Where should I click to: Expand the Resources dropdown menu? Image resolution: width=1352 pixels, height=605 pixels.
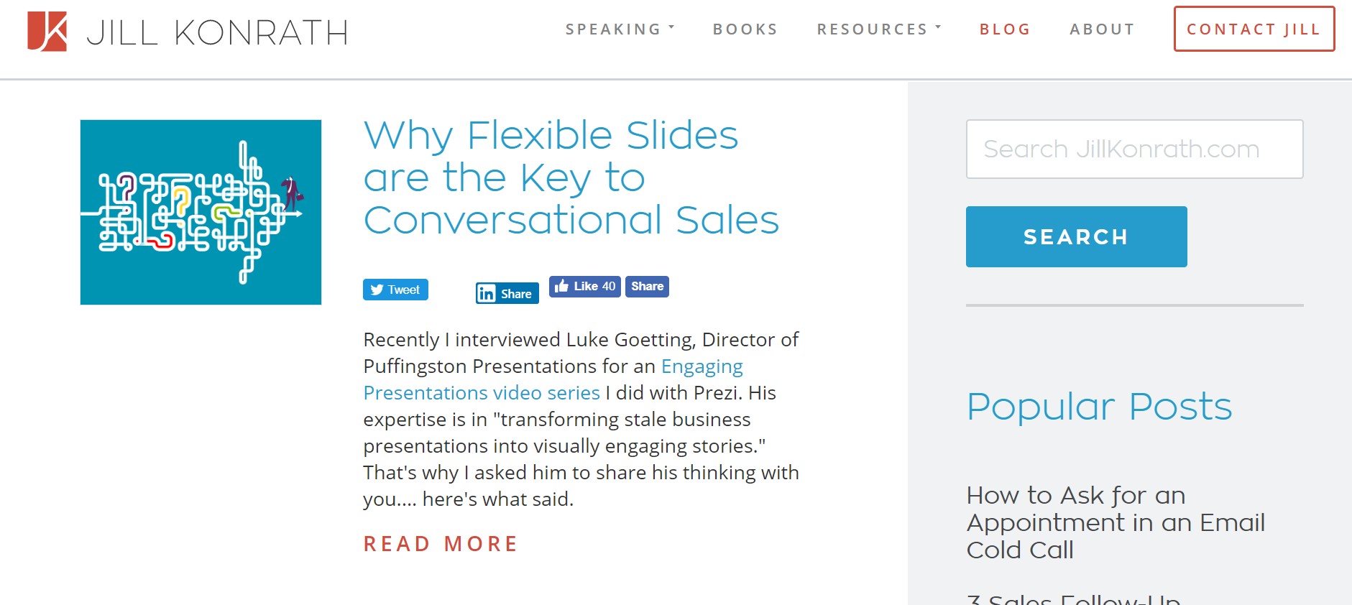coord(878,29)
